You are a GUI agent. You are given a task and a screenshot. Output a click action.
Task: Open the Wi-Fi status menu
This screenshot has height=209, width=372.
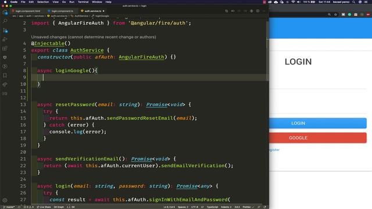coord(293,2)
